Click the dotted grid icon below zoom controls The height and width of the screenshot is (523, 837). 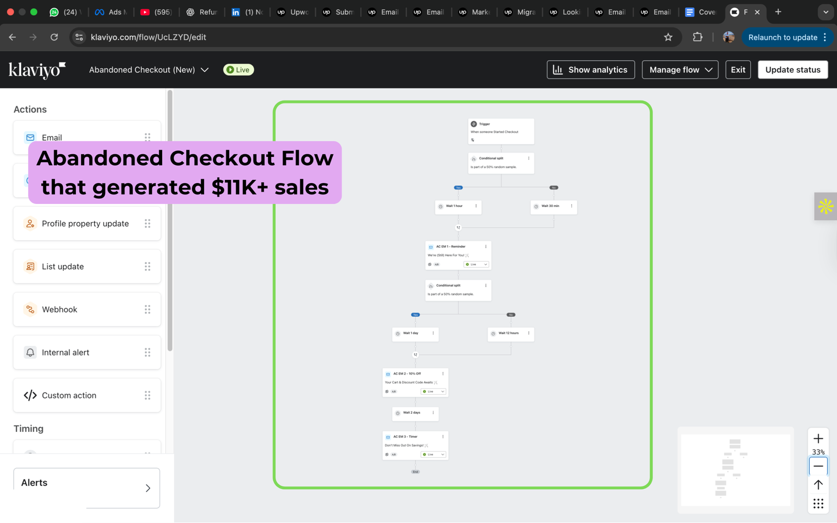pos(818,504)
